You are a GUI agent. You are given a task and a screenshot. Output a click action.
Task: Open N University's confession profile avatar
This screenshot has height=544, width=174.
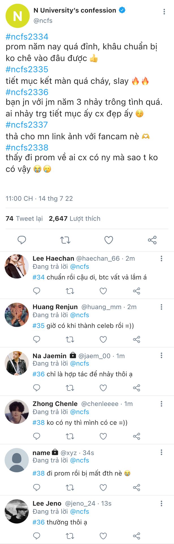pos(18,16)
